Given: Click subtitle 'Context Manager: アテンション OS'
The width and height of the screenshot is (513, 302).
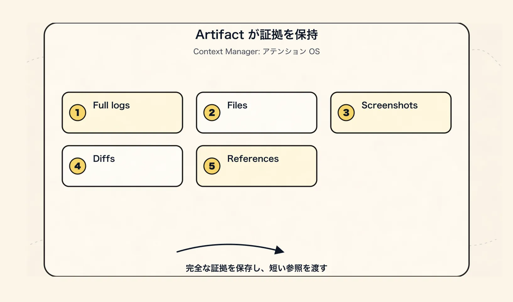Looking at the screenshot, I should [256, 51].
